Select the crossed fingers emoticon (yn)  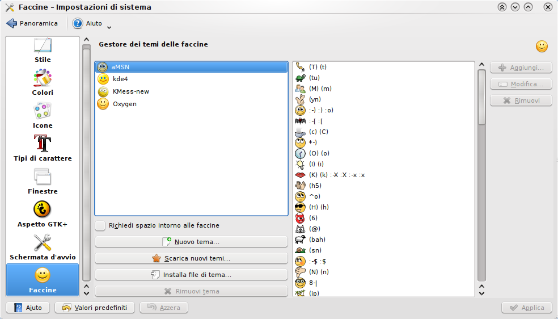click(x=383, y=99)
